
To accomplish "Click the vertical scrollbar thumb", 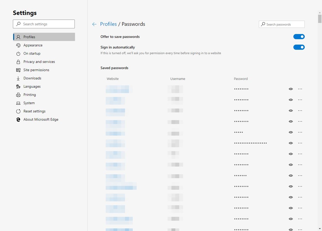I will 320,19.
